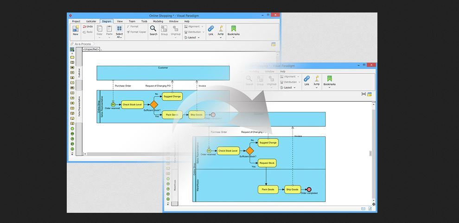Click Link chain icon in the front window
The width and height of the screenshot is (459, 223).
click(306, 81)
